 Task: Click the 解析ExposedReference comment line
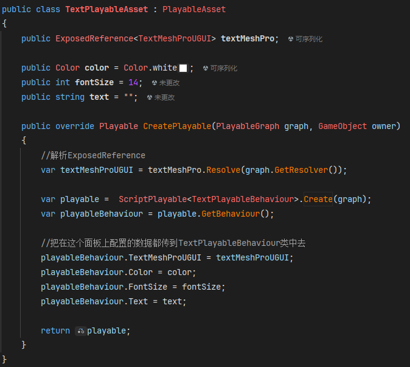point(93,155)
